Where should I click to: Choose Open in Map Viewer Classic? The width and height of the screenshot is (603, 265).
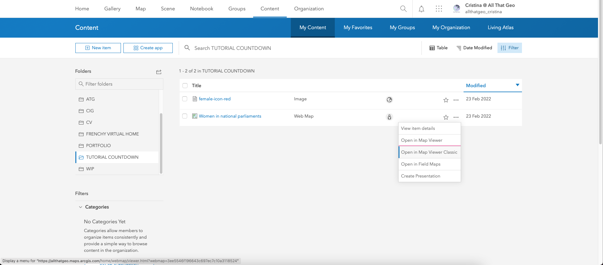(429, 152)
